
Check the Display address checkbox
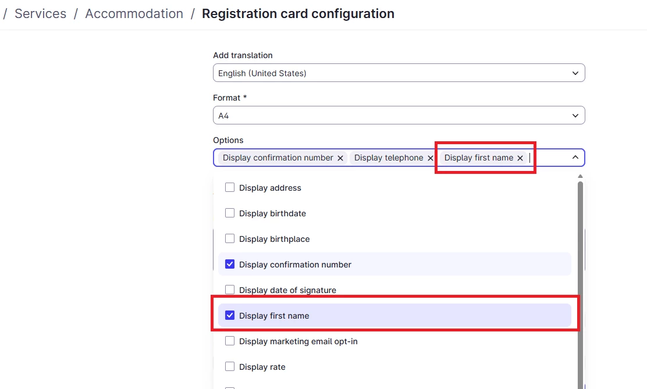pyautogui.click(x=230, y=188)
